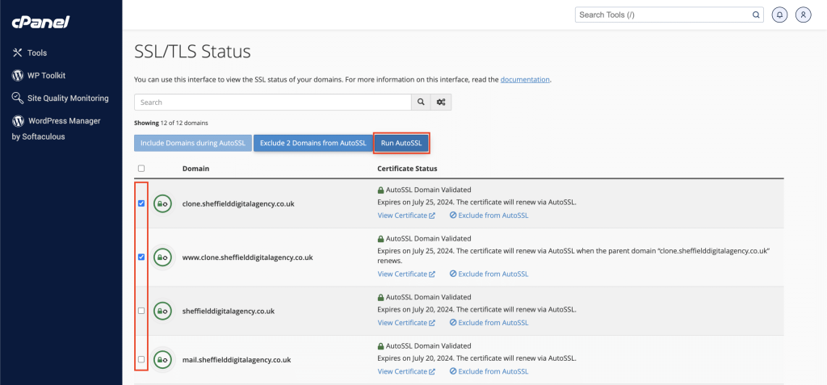Select domain name mail.sheffielddigitalagency.co.uk

point(237,360)
